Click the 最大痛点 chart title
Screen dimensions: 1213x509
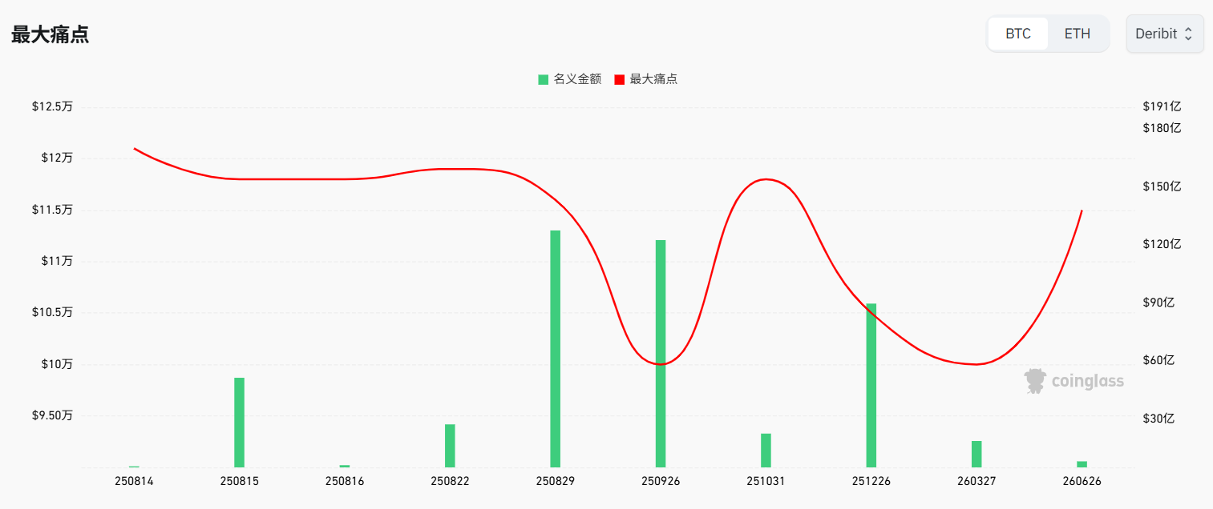50,34
